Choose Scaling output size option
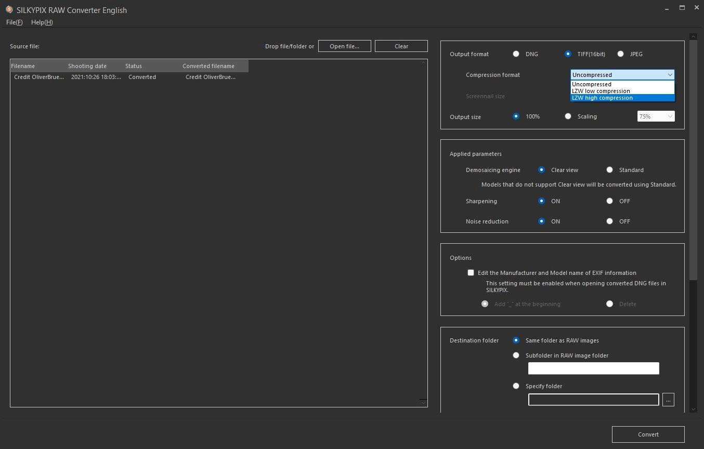Screen dimensions: 704x449 pyautogui.click(x=568, y=116)
